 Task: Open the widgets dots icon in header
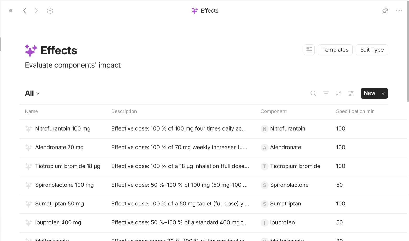coord(50,10)
